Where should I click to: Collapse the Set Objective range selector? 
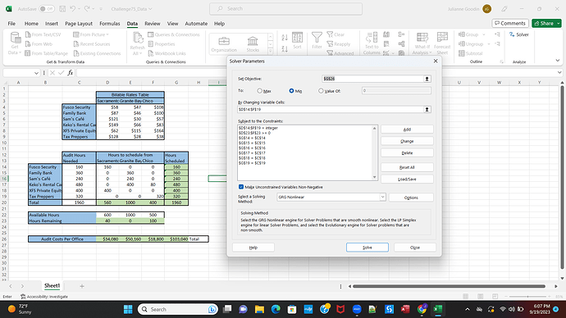tap(427, 79)
